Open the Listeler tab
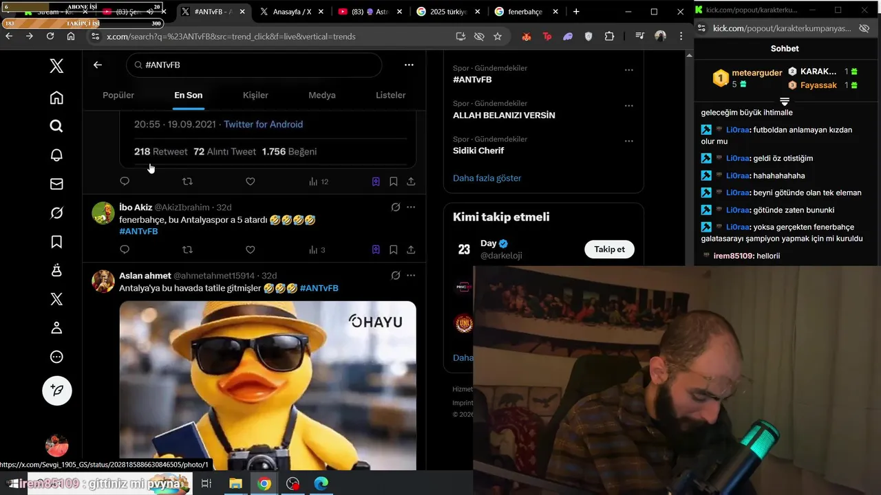 point(391,95)
